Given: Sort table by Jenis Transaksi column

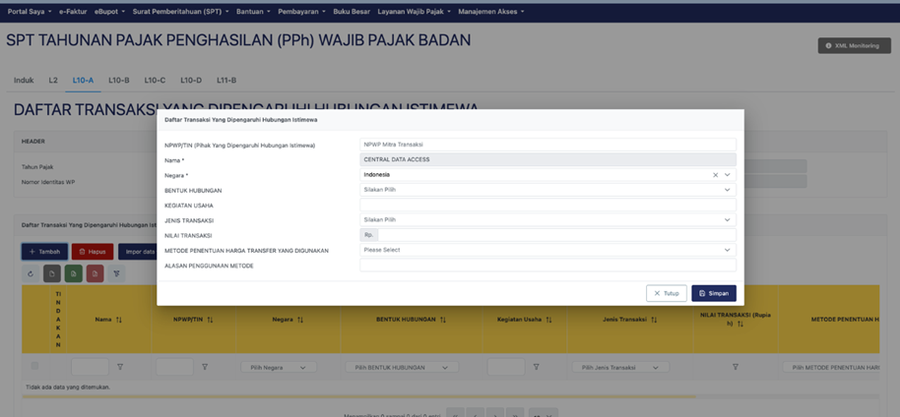Looking at the screenshot, I should tap(654, 320).
